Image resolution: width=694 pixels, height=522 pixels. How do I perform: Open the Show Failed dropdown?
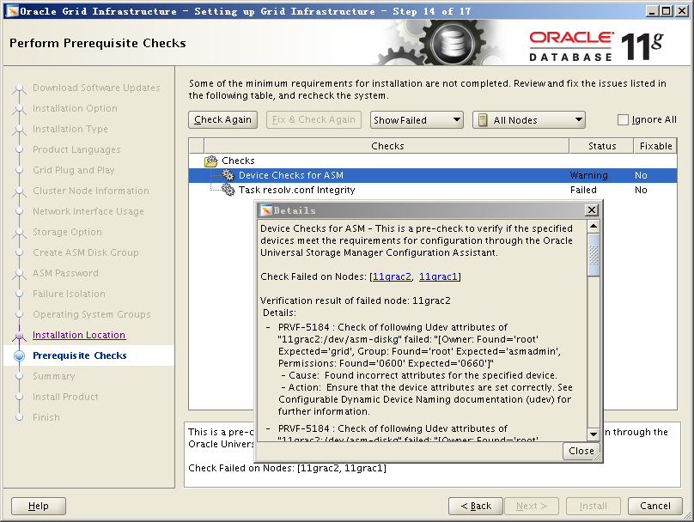coord(417,120)
